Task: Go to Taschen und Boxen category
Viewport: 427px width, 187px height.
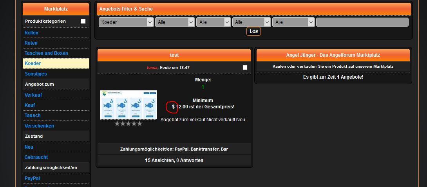Action: coord(46,53)
